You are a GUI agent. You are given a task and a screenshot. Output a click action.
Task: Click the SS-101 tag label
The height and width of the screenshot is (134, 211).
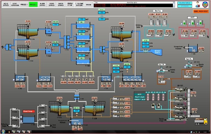point(28,21)
